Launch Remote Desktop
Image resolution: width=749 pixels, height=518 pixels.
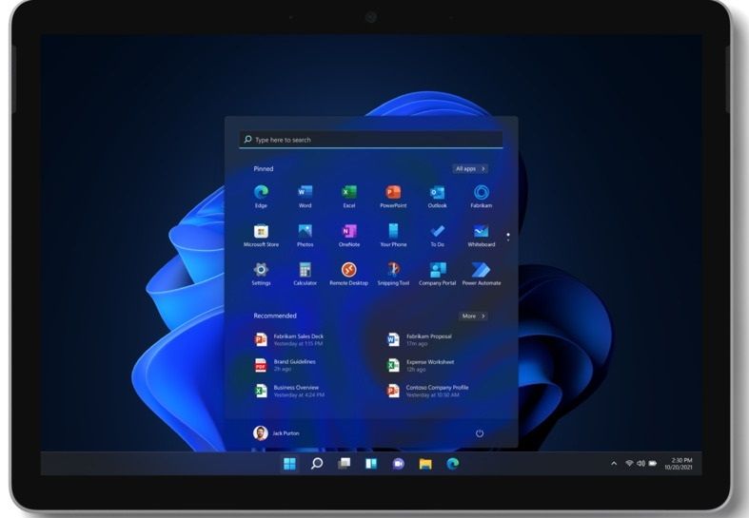[349, 274]
